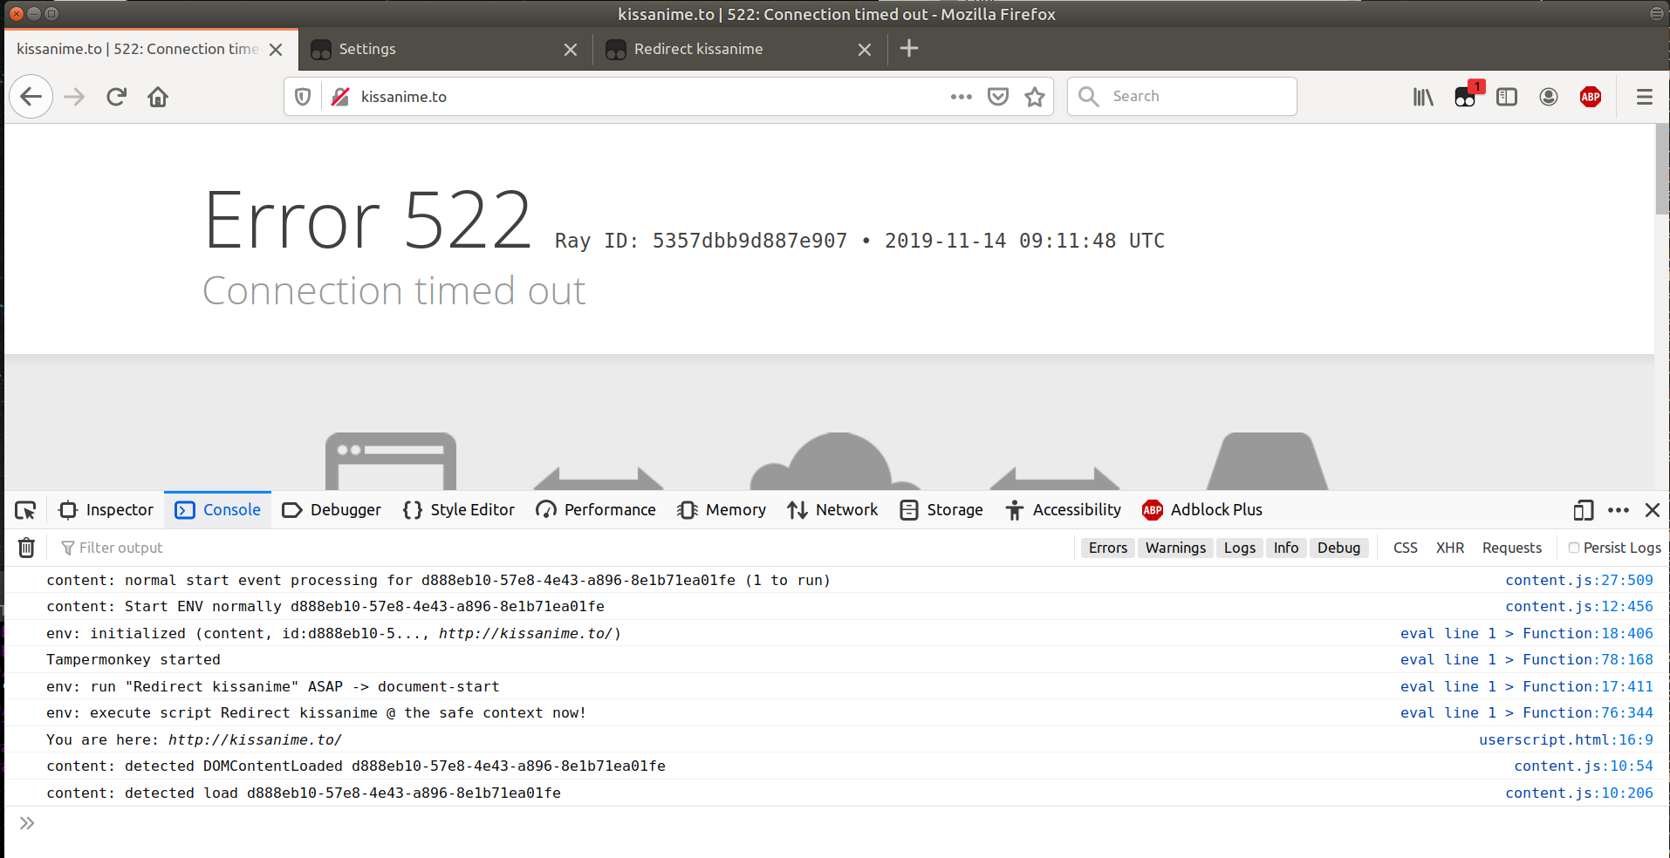
Task: Open the Library bookmarks menu
Action: click(x=1422, y=96)
